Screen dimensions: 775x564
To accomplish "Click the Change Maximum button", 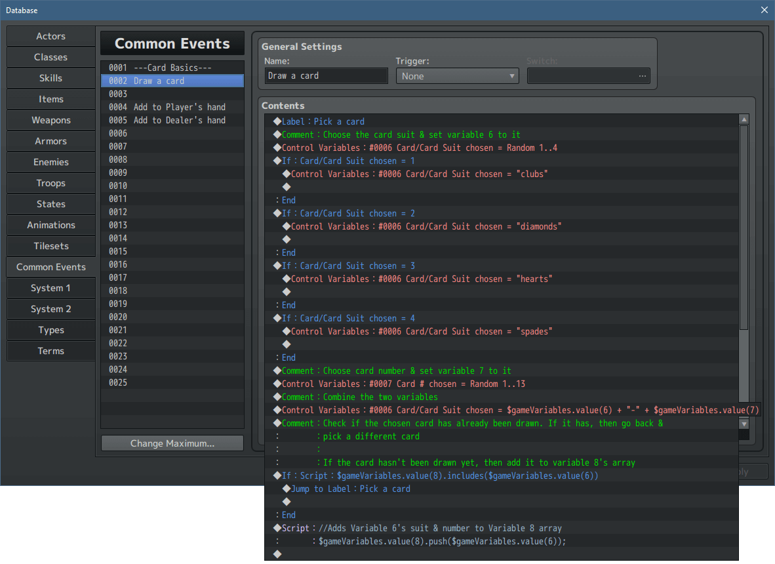I will [x=172, y=443].
